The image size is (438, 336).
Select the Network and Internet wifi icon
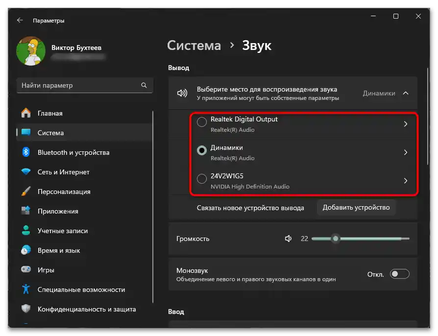(25, 172)
